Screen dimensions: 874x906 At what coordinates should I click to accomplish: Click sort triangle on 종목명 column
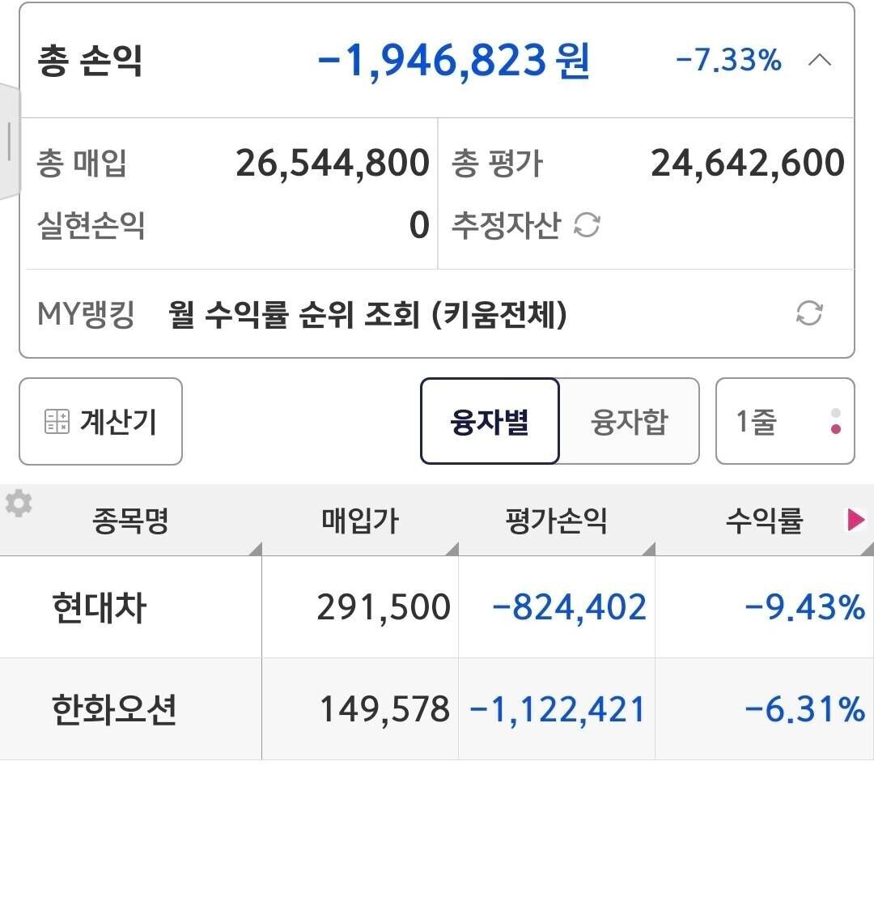tap(253, 548)
